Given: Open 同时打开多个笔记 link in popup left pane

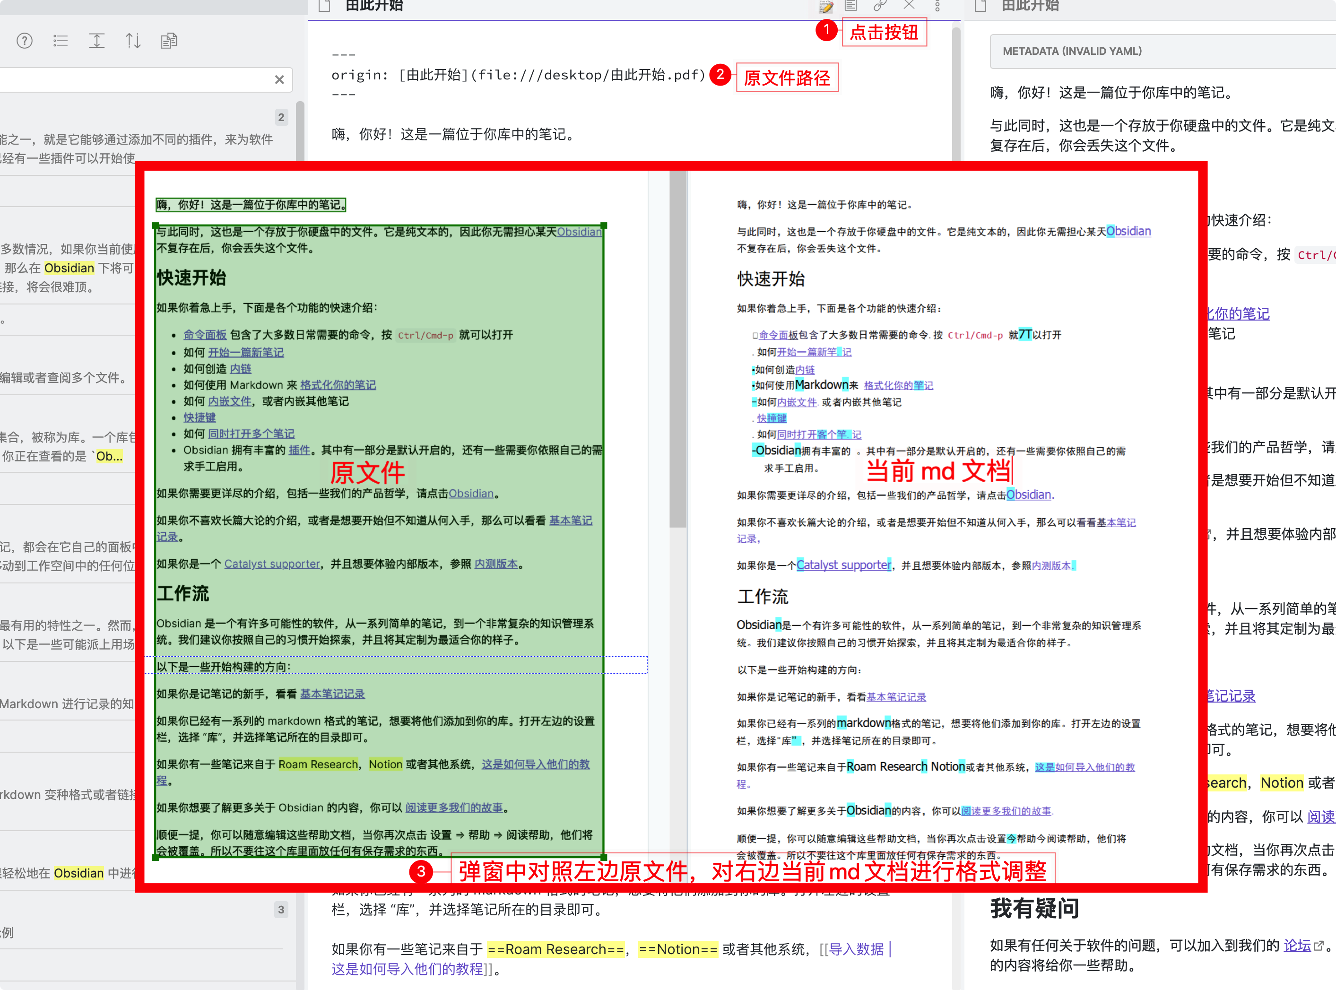Looking at the screenshot, I should click(251, 433).
